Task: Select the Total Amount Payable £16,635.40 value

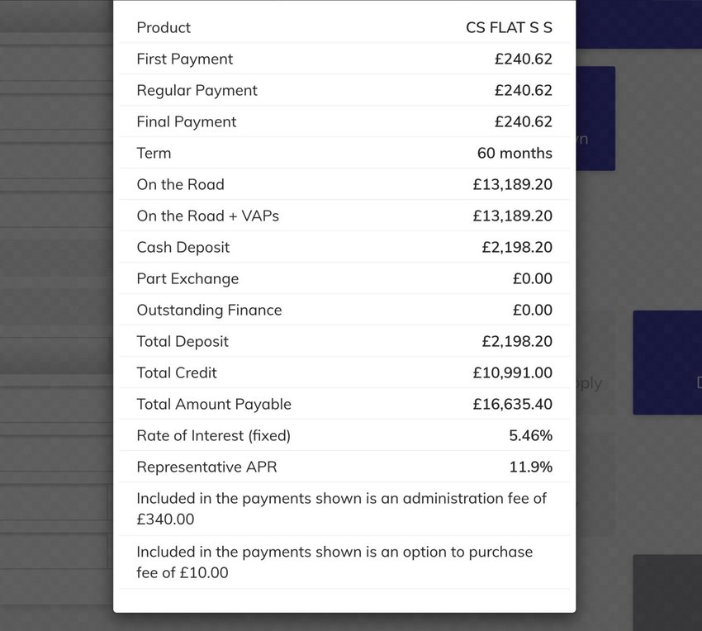Action: [x=513, y=404]
